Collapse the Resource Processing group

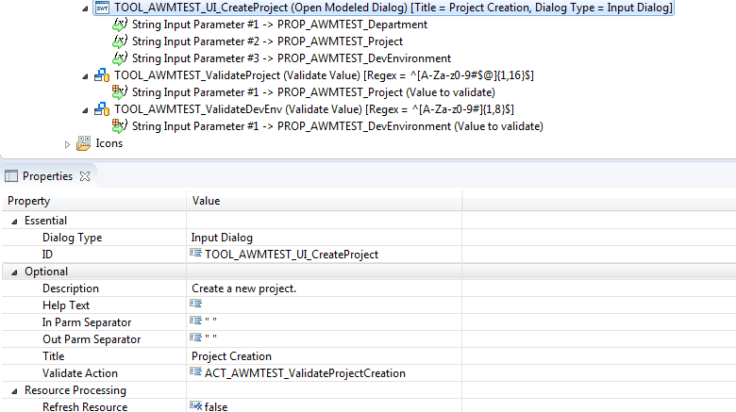pos(14,390)
